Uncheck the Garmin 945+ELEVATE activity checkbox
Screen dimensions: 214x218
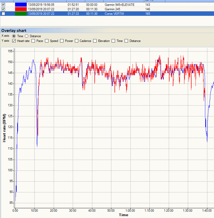pyautogui.click(x=3, y=5)
